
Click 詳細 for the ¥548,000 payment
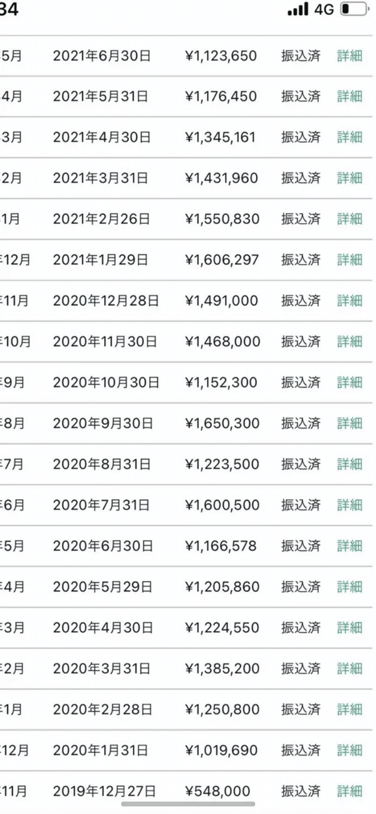350,791
